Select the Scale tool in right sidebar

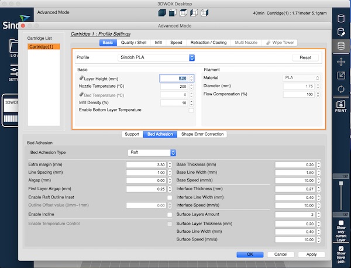tap(341, 75)
